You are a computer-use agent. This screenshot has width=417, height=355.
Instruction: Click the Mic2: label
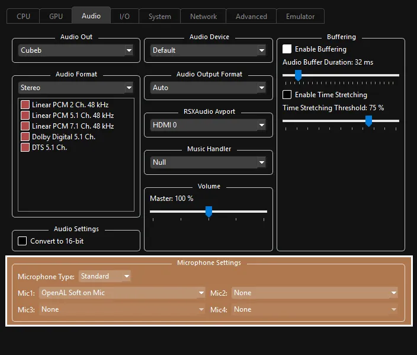click(219, 293)
